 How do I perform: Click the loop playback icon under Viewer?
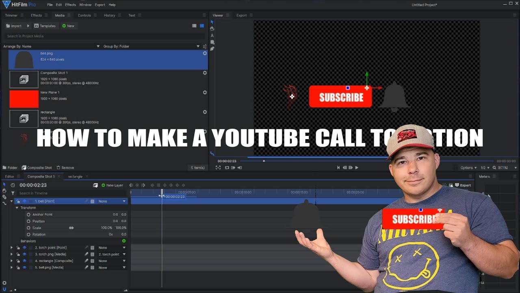227,167
